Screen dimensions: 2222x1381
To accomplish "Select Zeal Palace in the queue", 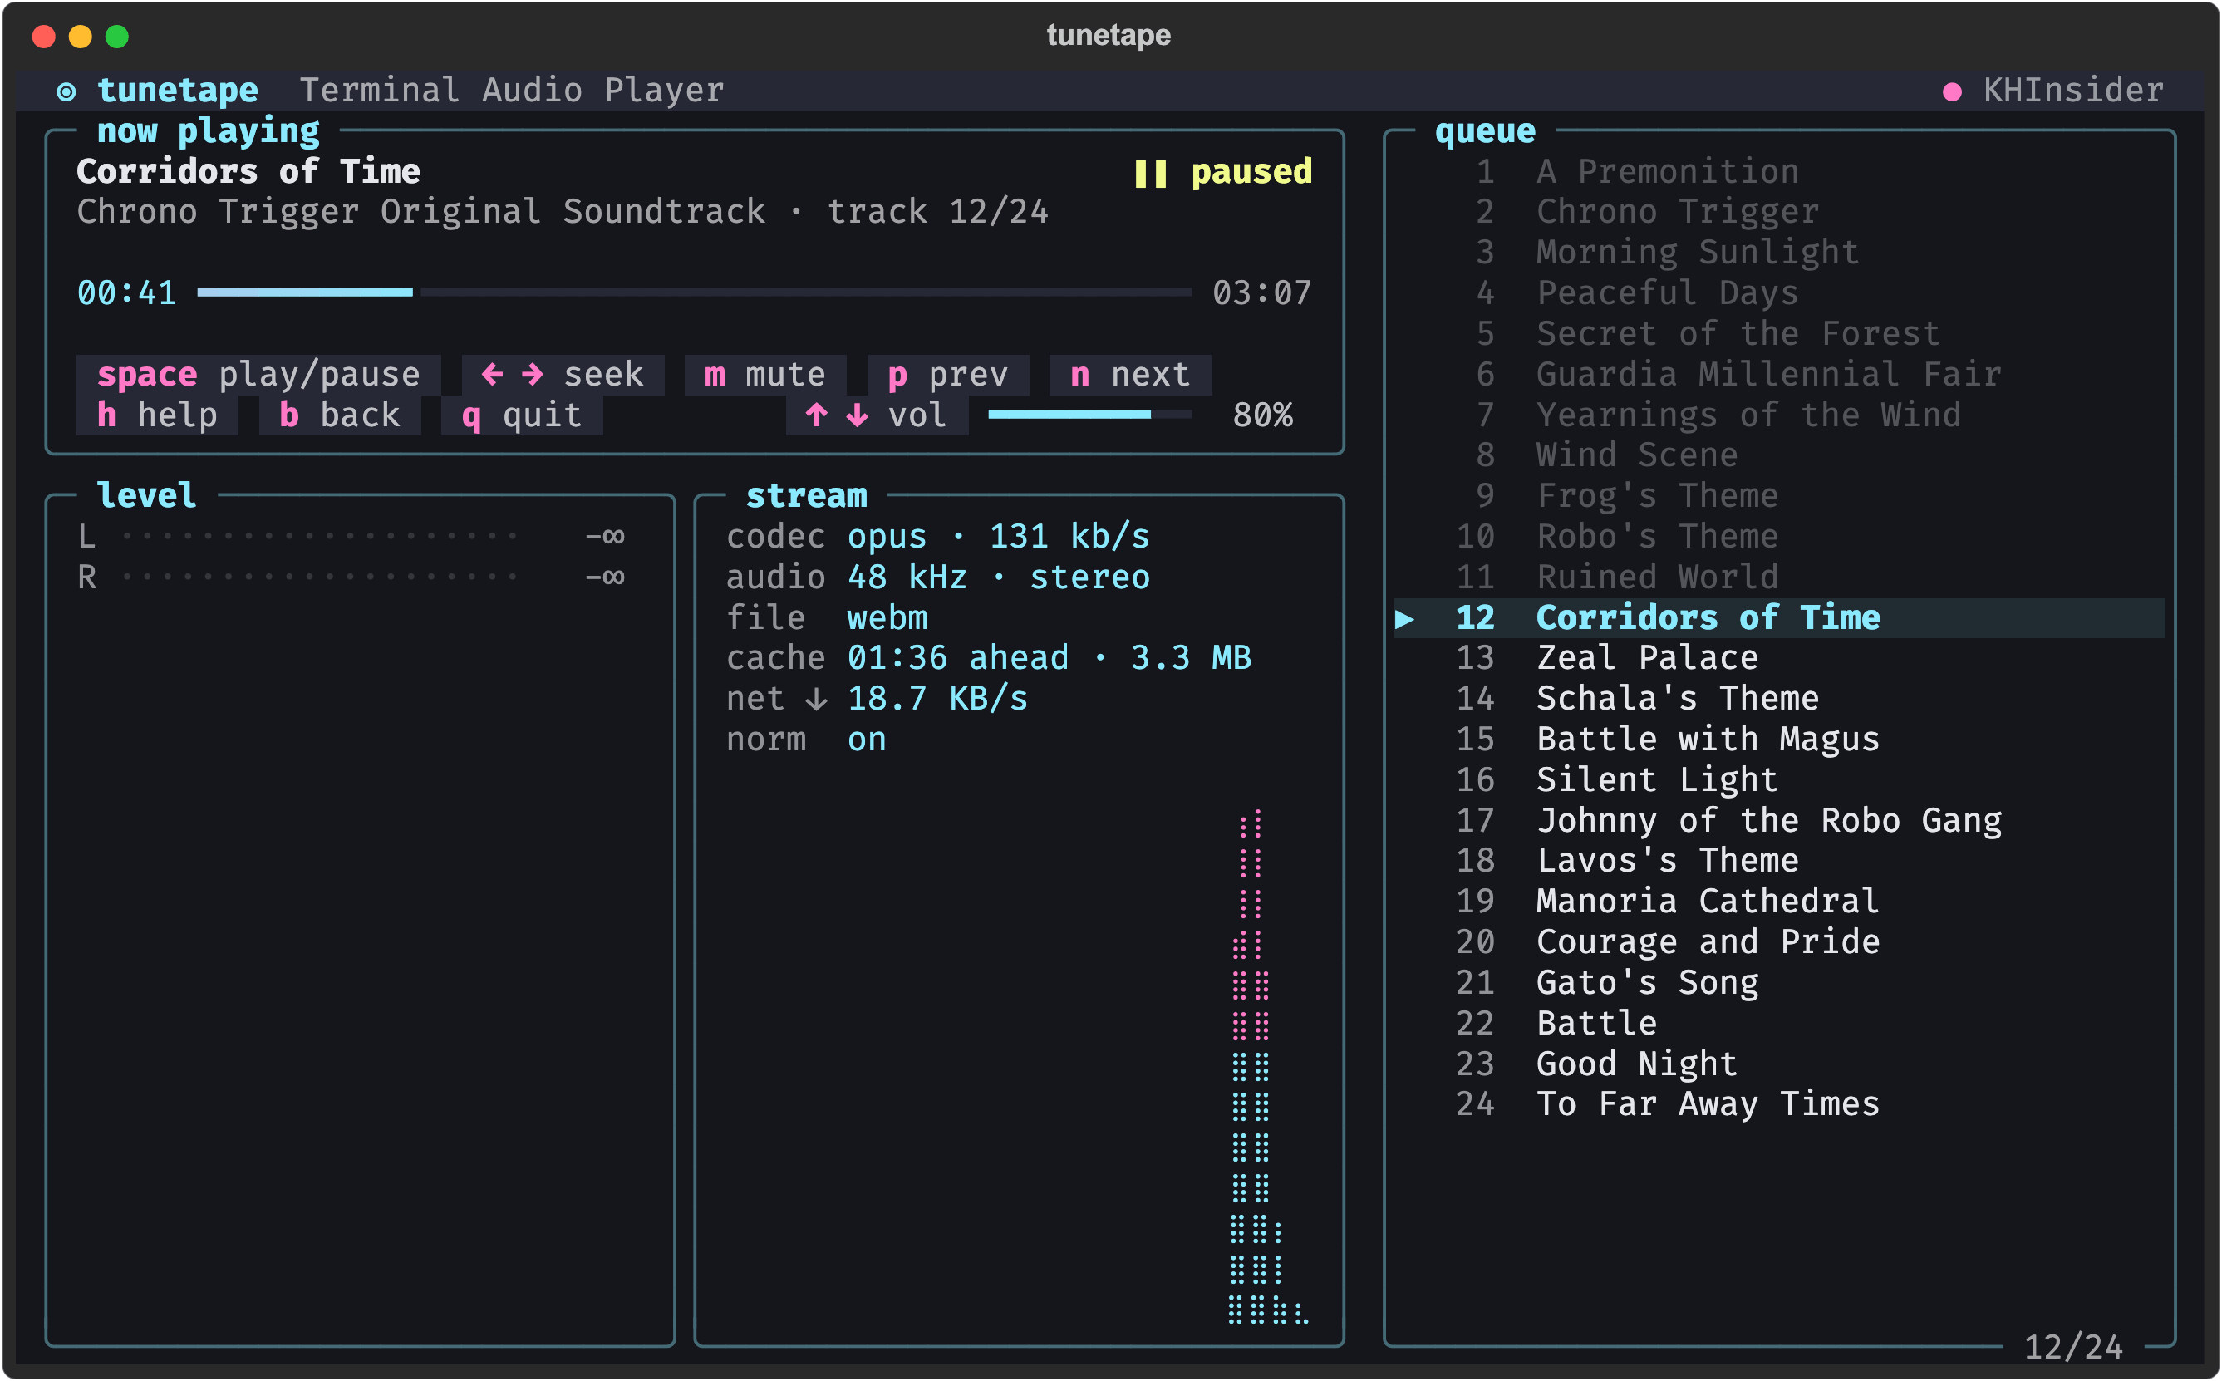I will tap(1779, 659).
